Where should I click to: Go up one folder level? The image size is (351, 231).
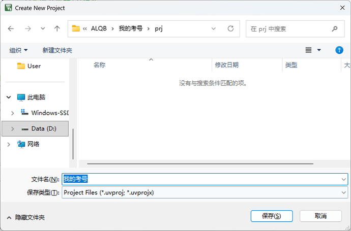(x=57, y=28)
